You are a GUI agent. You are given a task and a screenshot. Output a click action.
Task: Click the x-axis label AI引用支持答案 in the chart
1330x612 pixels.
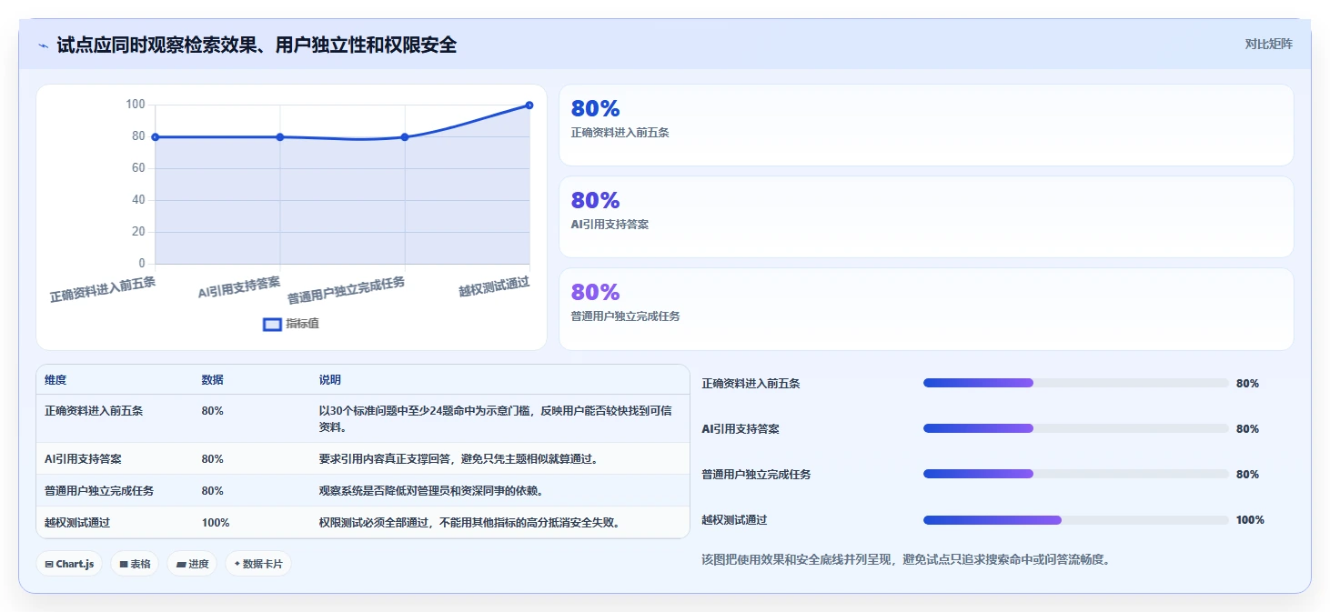click(x=239, y=287)
